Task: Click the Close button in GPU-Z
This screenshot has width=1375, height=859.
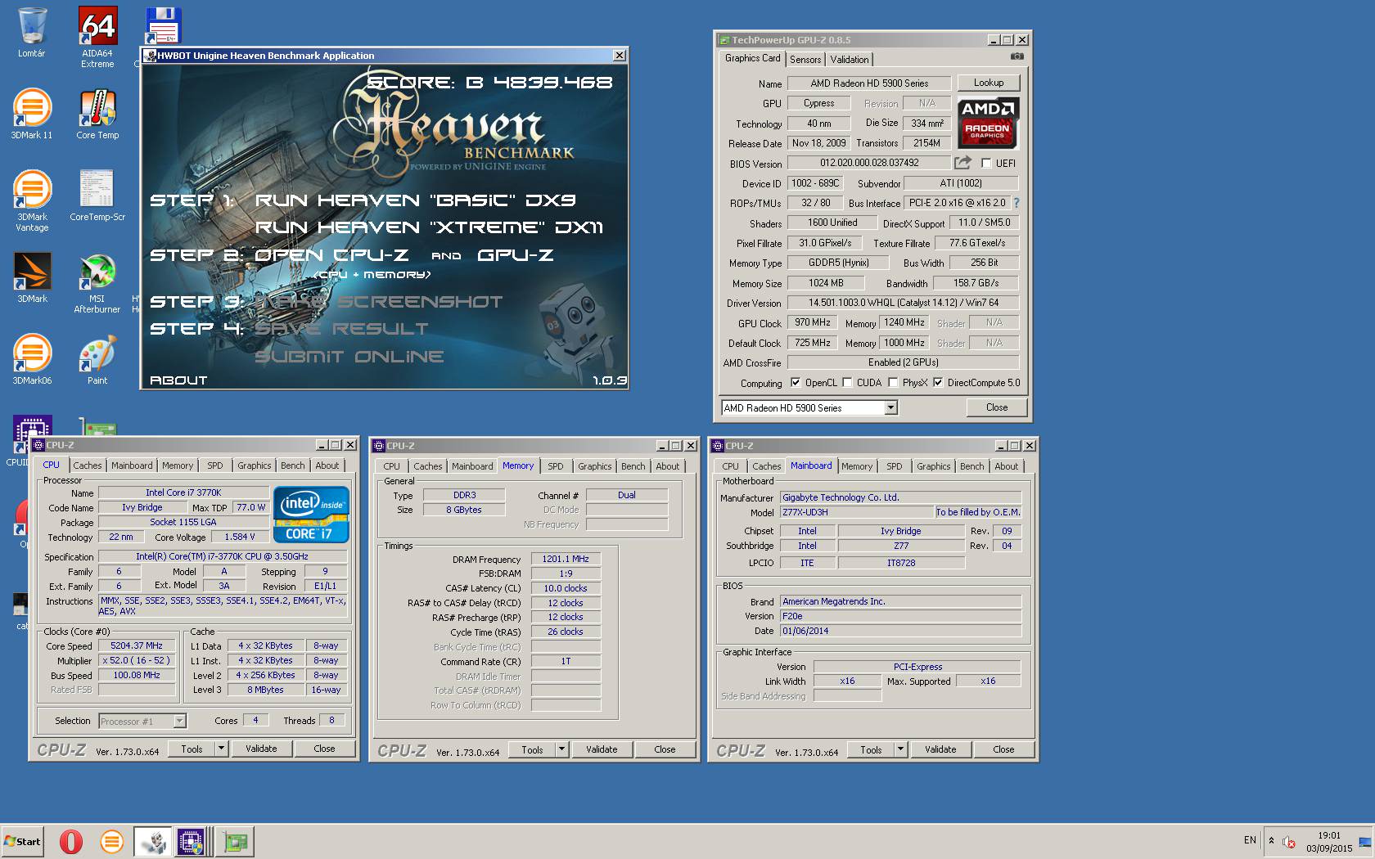Action: [997, 407]
